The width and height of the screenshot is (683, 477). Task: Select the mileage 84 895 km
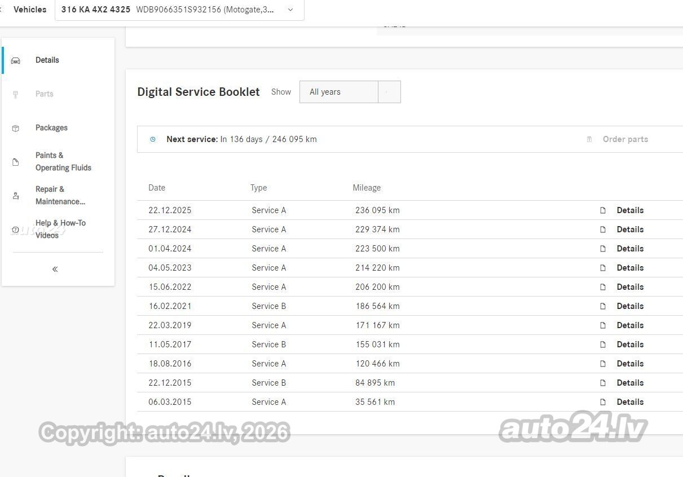pyautogui.click(x=375, y=383)
